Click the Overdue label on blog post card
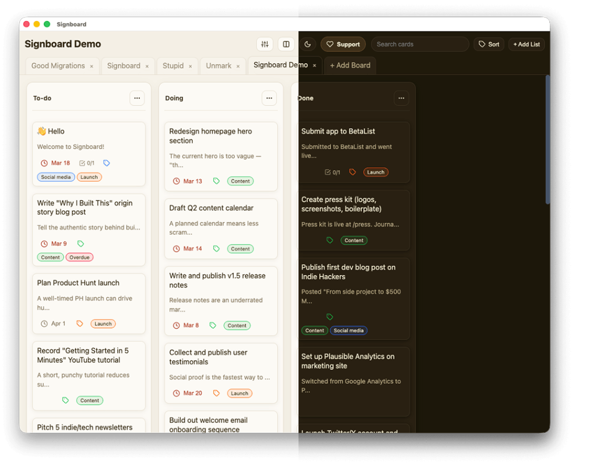Screen dimensions: 597x466 79,257
